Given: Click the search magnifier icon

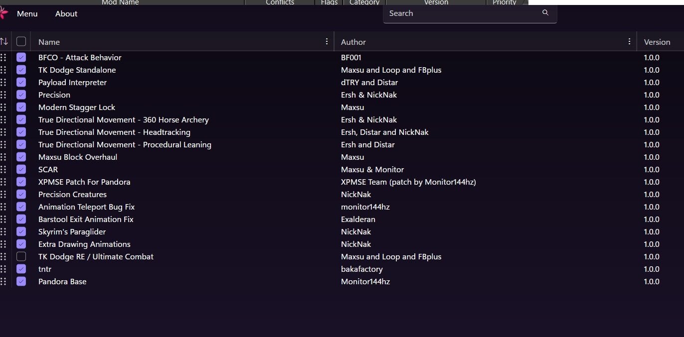Looking at the screenshot, I should [x=545, y=12].
